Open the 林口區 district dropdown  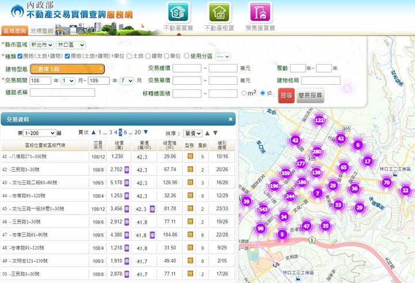tap(71, 45)
